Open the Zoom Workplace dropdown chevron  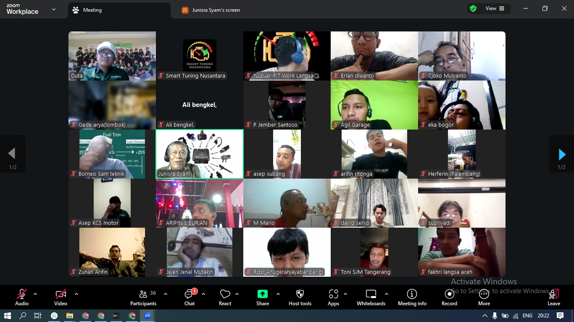click(53, 9)
